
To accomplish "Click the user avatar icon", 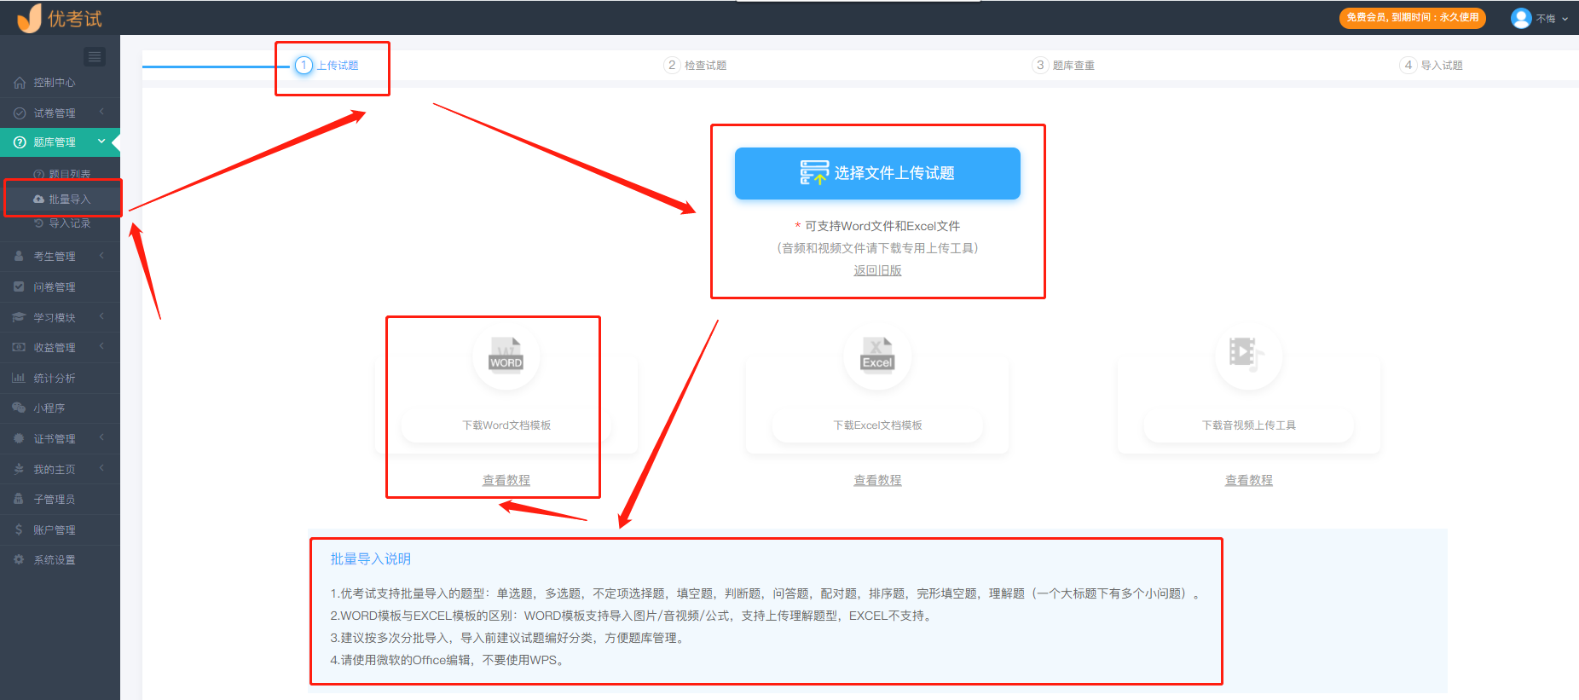I will pos(1521,18).
